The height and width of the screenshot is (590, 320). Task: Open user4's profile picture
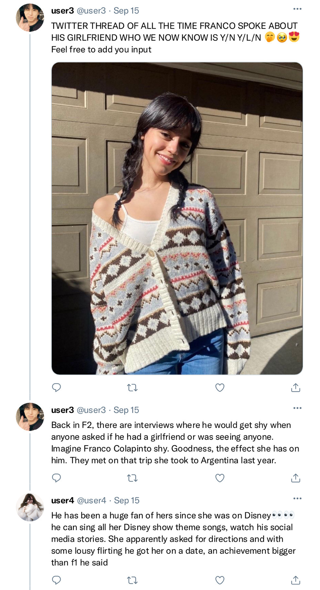pos(30,507)
